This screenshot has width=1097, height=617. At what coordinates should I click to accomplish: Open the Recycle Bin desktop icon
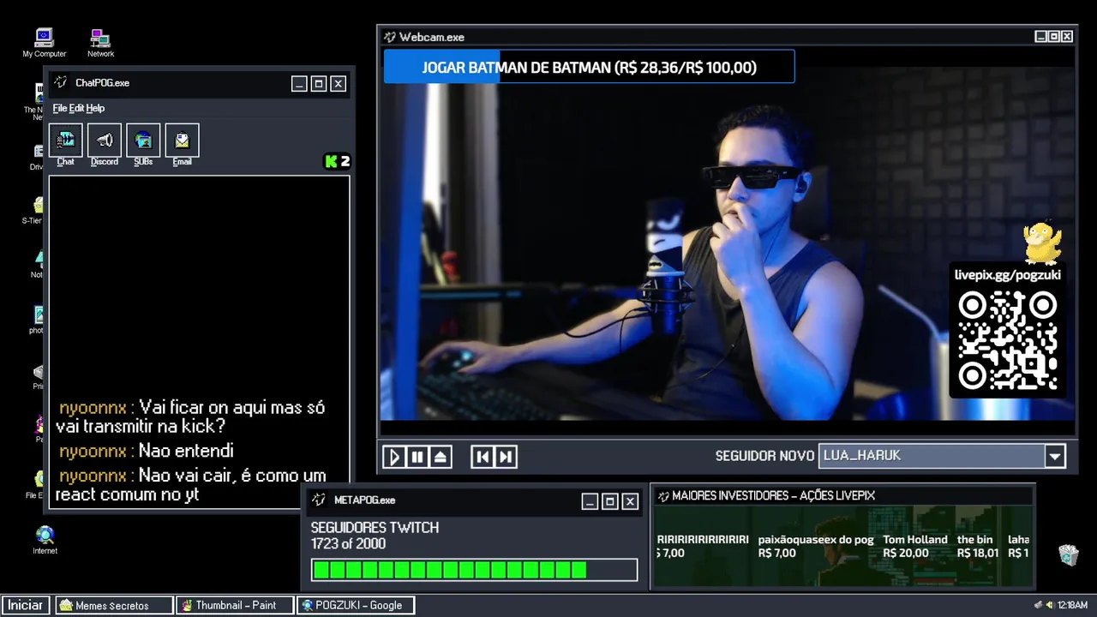tap(1068, 554)
